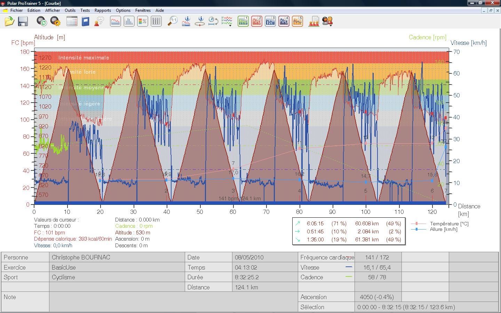Open the user selection people dropdown icon
This screenshot has height=313, width=501.
[328, 21]
